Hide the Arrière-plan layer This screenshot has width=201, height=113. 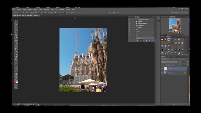[162, 73]
